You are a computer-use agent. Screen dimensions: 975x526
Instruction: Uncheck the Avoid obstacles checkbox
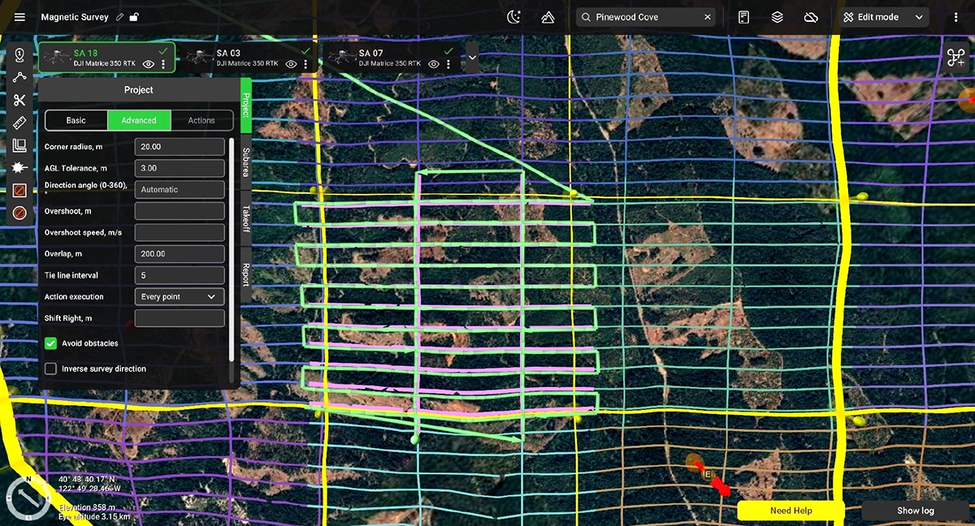click(x=50, y=343)
